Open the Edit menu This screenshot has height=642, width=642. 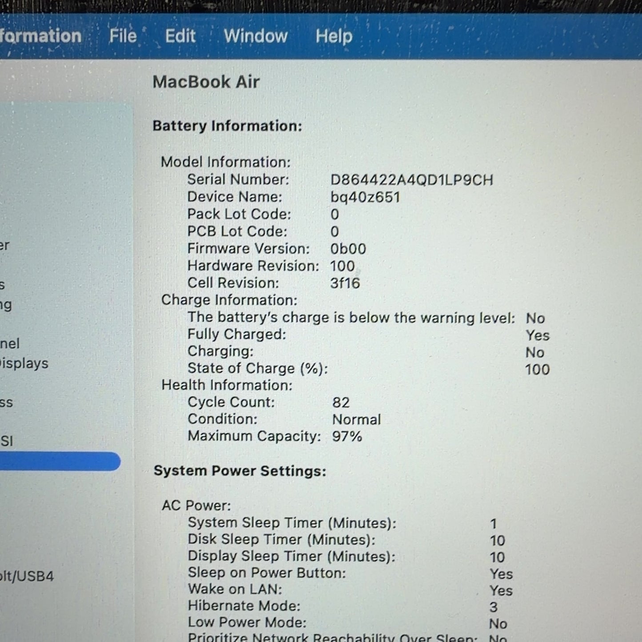tap(180, 36)
